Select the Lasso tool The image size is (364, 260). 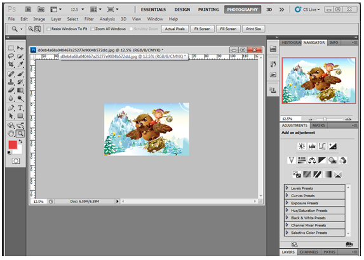tap(11, 56)
